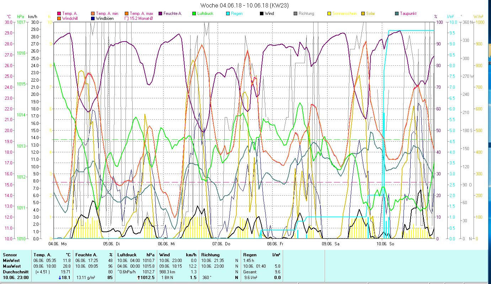Click the blue falling-temperature arrow beside 18.1

[x=60, y=278]
